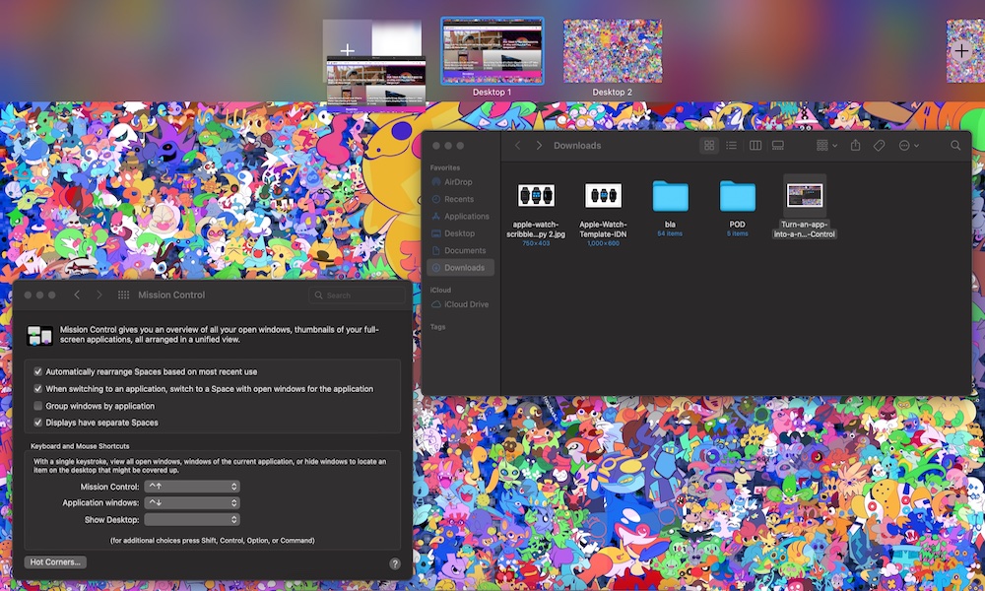Select Downloads in Finder sidebar
The height and width of the screenshot is (591, 985).
pos(460,268)
